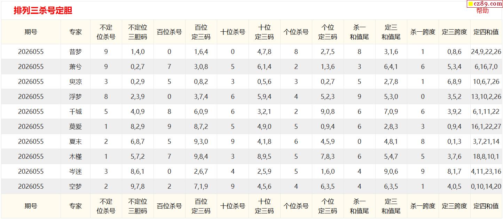The width and height of the screenshot is (503, 219).
Task: Open the 帮助 help link
Action: pyautogui.click(x=482, y=11)
